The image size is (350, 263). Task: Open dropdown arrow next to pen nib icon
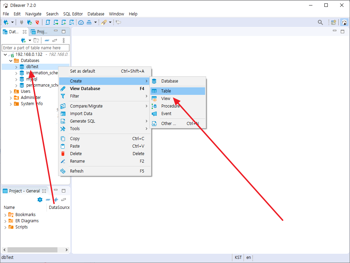coord(110,22)
